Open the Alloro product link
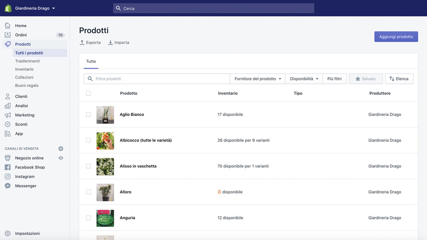 126,192
